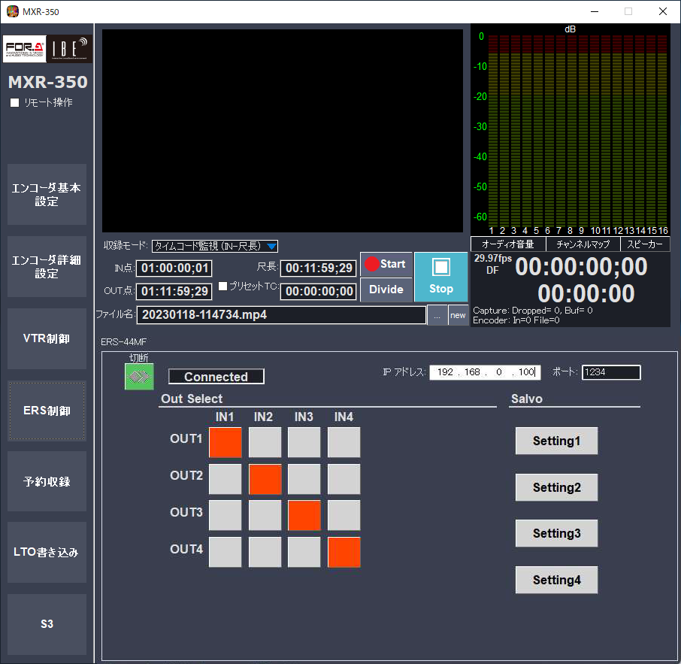Click the active orange OUT3-IN3 crosspoint
The height and width of the screenshot is (664, 681).
tap(304, 515)
